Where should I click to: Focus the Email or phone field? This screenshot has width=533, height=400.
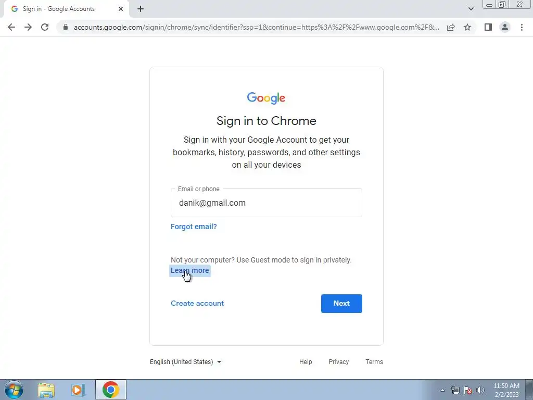click(x=266, y=203)
